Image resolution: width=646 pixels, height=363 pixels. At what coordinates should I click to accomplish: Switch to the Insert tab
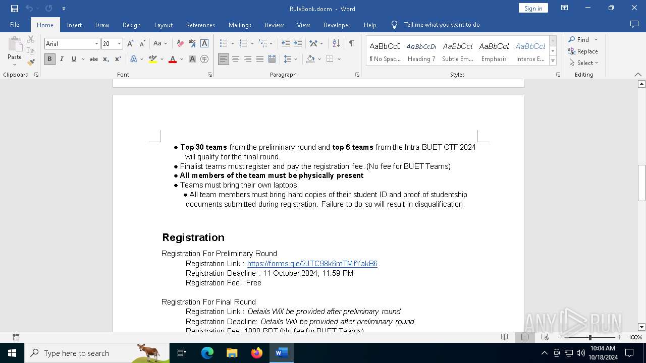pos(74,25)
